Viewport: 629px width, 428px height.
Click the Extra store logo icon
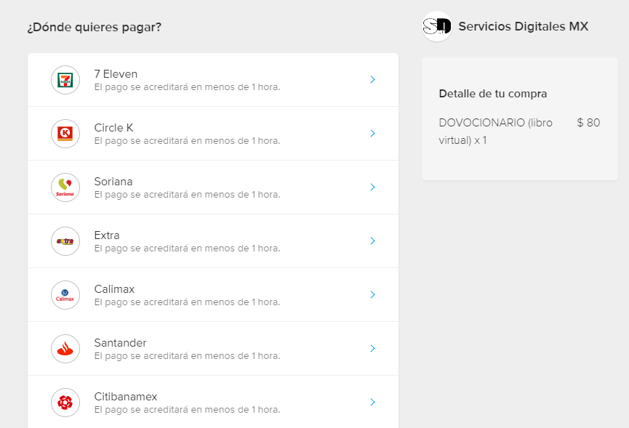tap(65, 241)
